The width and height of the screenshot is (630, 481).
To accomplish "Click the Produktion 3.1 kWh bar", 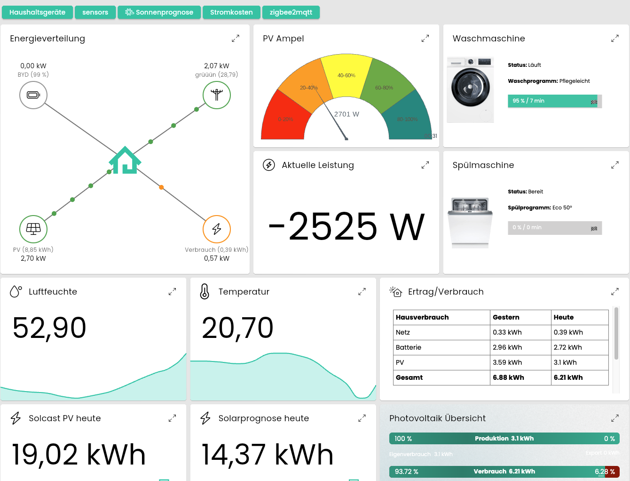I will point(504,439).
